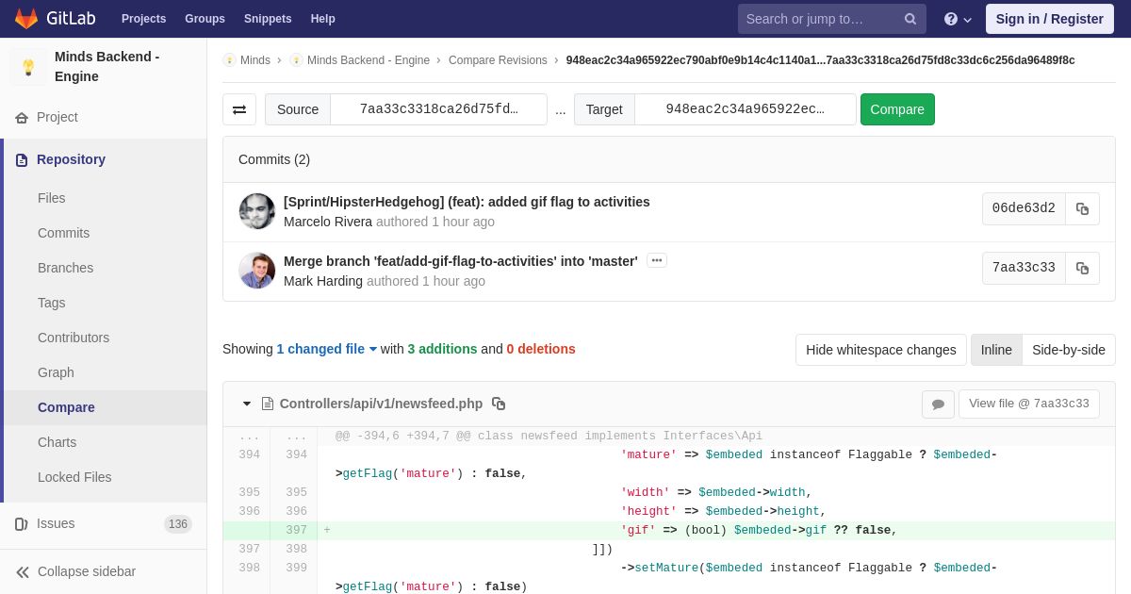The width and height of the screenshot is (1131, 594).
Task: Open Charts in sidebar
Action: click(57, 442)
